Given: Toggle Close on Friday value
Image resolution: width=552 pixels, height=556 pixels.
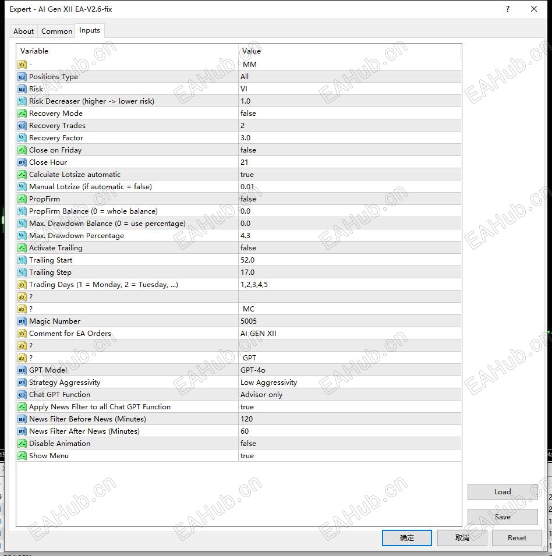Looking at the screenshot, I should (350, 150).
